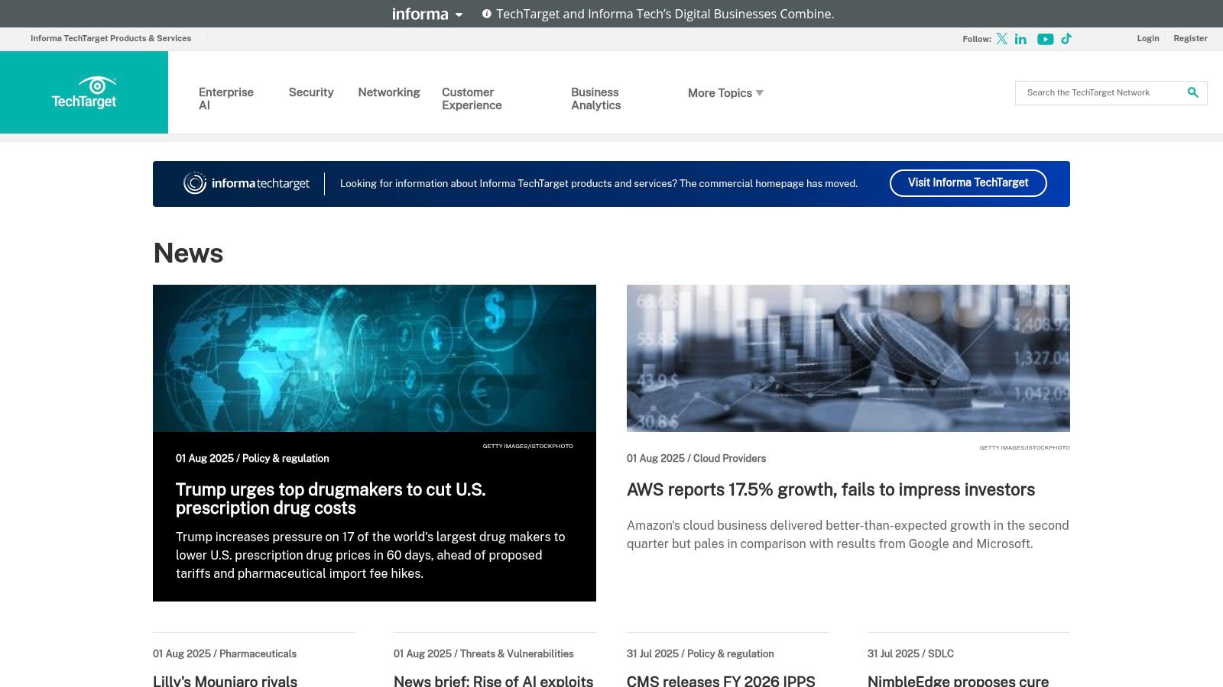Image resolution: width=1223 pixels, height=687 pixels.
Task: Click the info icon in the top banner
Action: 486,14
